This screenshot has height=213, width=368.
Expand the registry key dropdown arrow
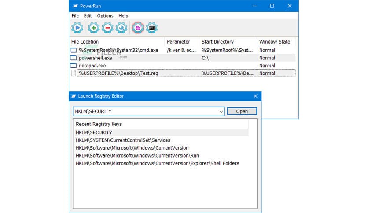click(221, 111)
